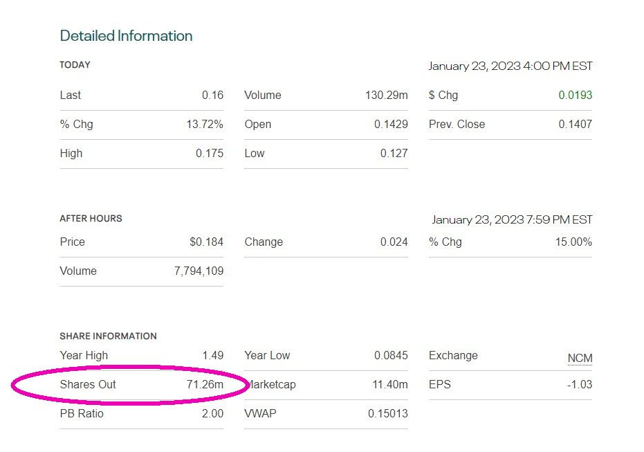Click the January 23, 2023 4:00 PM timestamp
The height and width of the screenshot is (452, 644).
[510, 66]
